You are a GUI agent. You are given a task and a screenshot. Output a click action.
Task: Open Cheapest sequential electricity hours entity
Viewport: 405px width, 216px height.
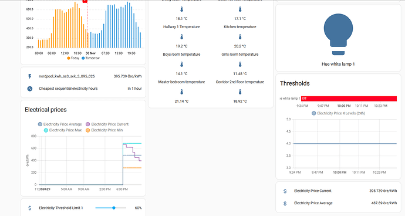pos(83,89)
